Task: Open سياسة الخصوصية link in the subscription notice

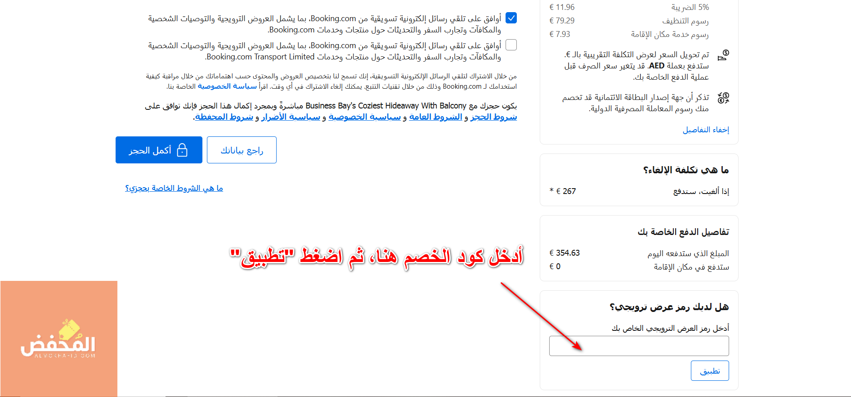Action: (227, 86)
